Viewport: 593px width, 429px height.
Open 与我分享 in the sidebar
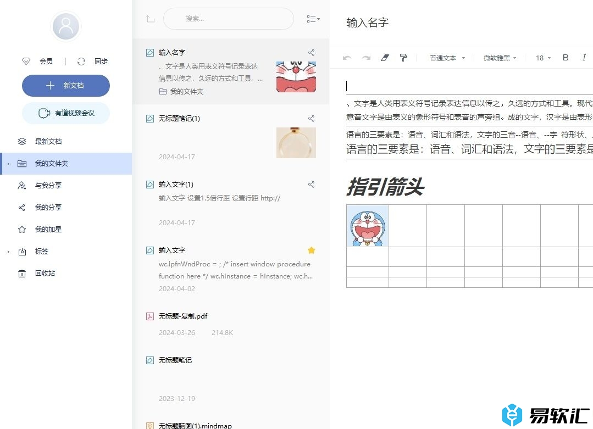click(48, 185)
